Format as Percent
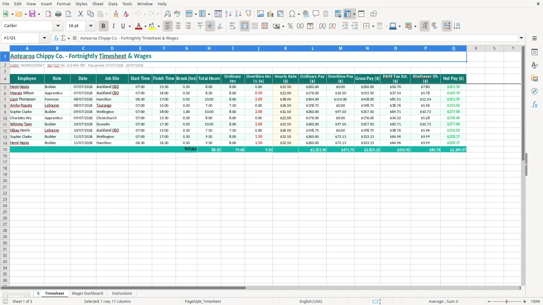The width and height of the screenshot is (543, 305). (x=290, y=26)
